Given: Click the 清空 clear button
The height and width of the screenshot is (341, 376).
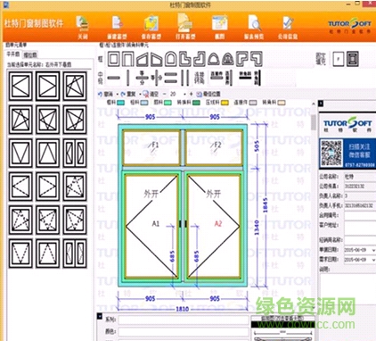Looking at the screenshot, I should click(x=151, y=94).
